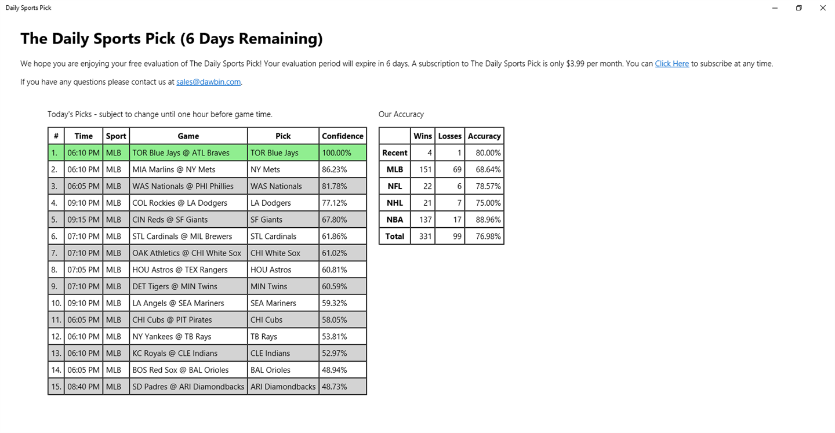The height and width of the screenshot is (433, 835).
Task: Click the Total accuracy 76.98% cell
Action: click(484, 236)
